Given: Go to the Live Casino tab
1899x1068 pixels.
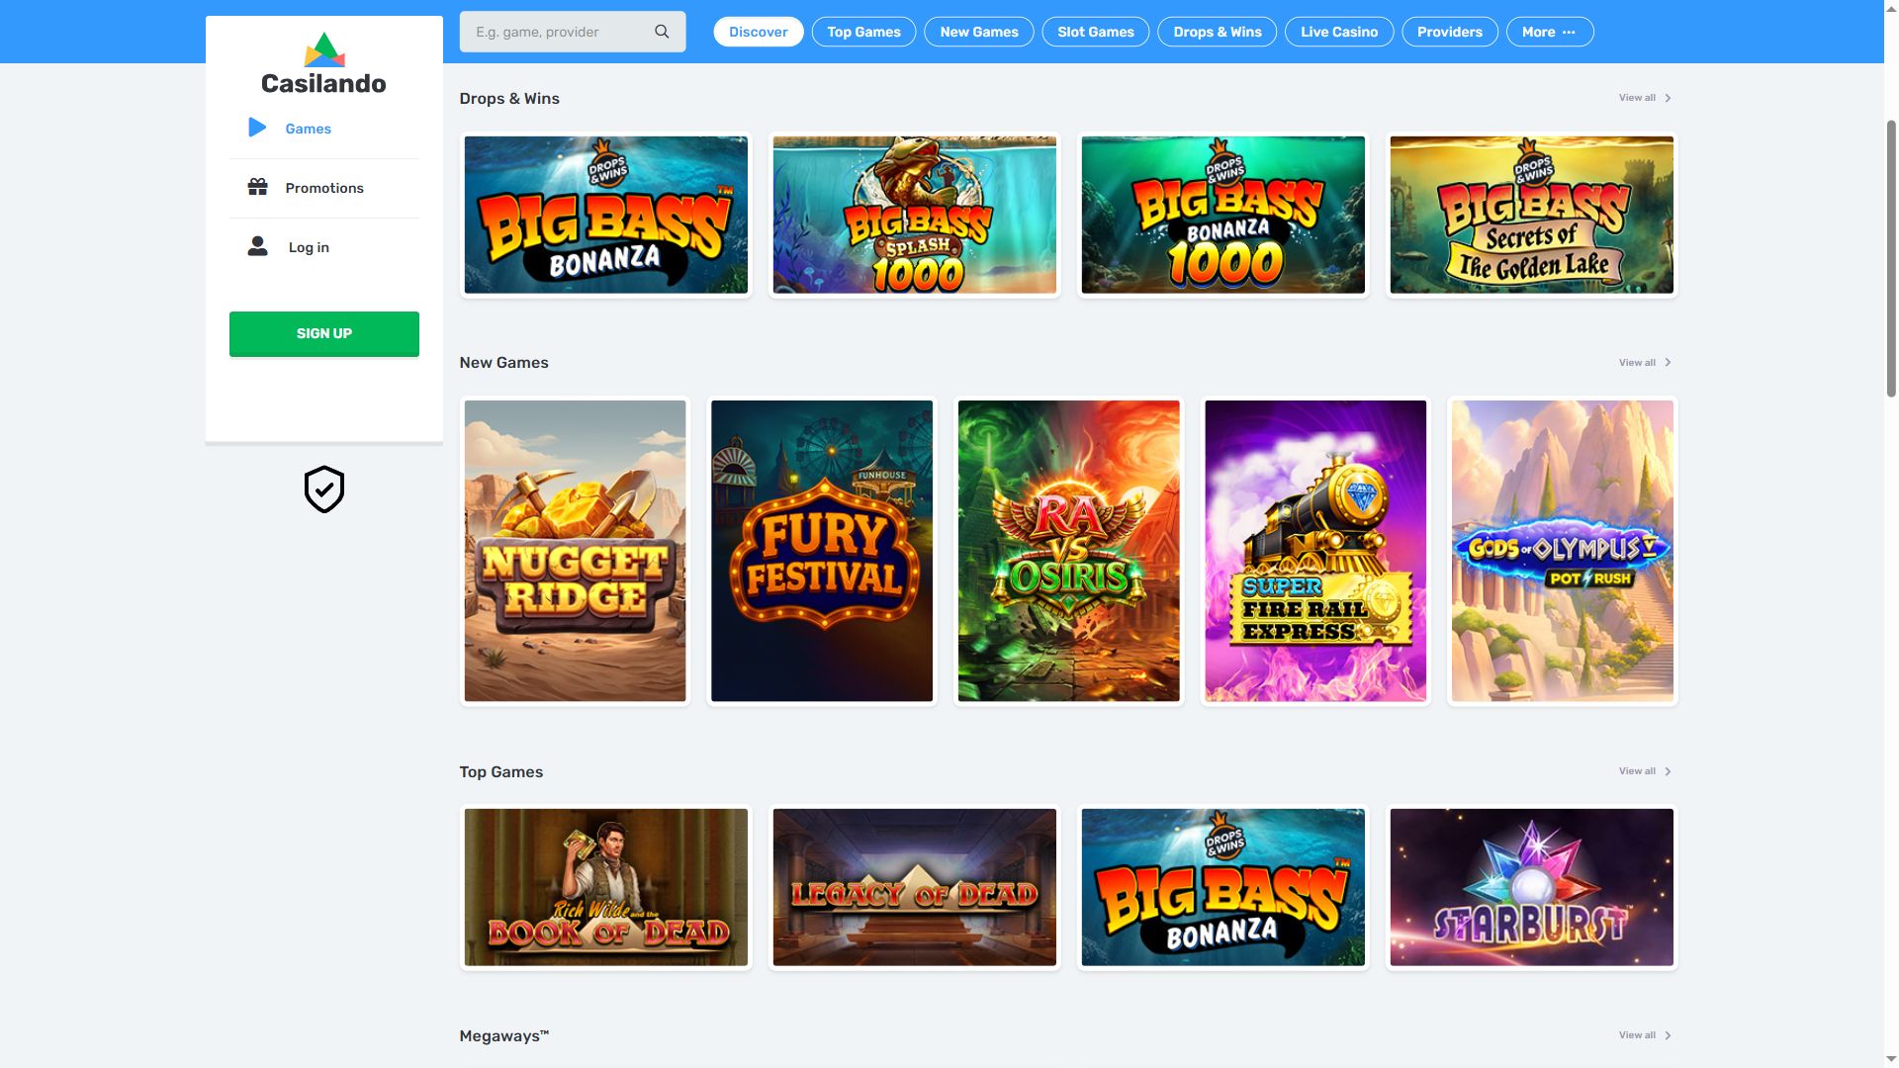Looking at the screenshot, I should 1338,32.
